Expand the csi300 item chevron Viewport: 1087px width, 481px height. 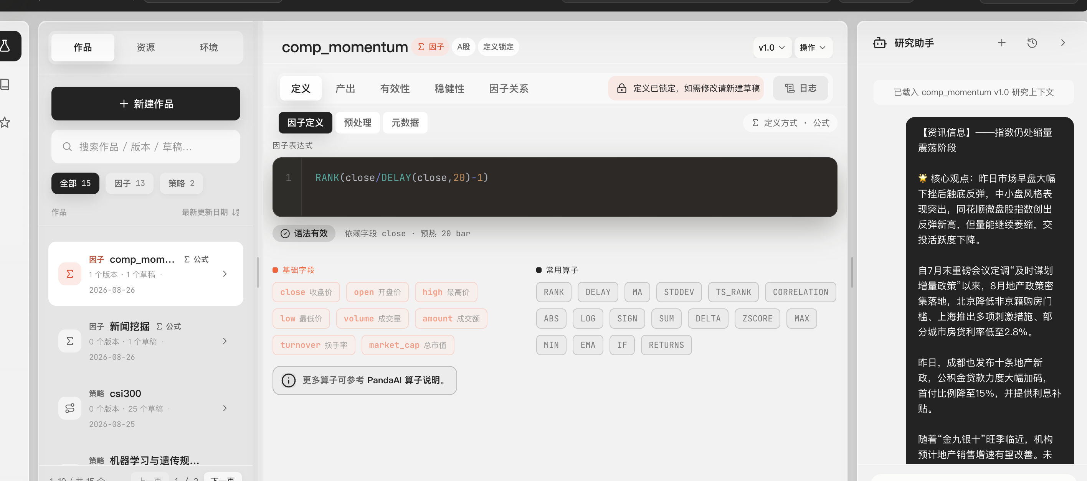tap(225, 408)
